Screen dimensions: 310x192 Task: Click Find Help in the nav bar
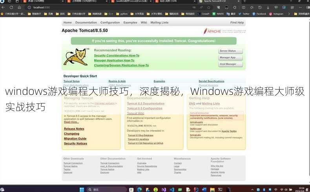coord(237,22)
